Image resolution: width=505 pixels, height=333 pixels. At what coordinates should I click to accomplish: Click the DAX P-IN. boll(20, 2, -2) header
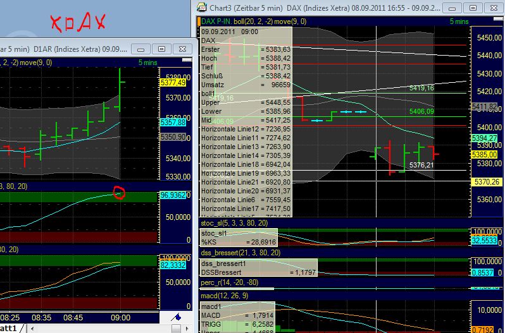click(254, 21)
